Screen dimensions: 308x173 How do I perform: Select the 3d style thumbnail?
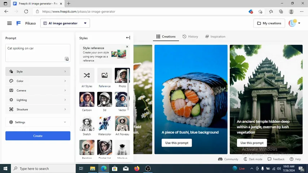[x=105, y=99]
